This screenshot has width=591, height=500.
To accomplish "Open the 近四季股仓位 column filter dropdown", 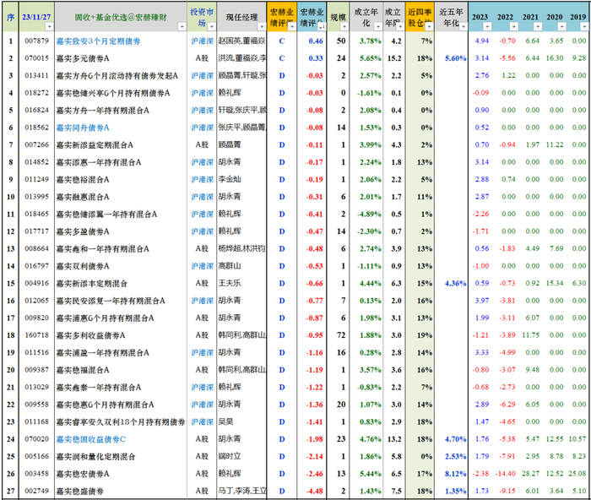I will [429, 26].
